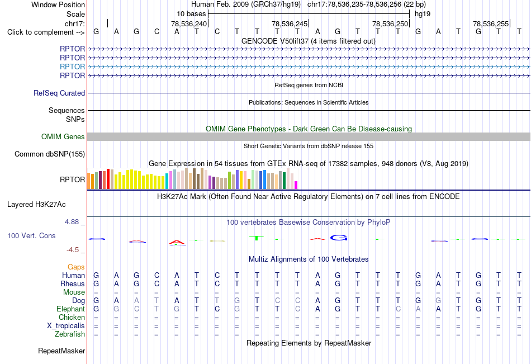Viewport: 531px width, 364px height.
Task: Click the RPTOR label beside GTEx expression bars
Action: 72,179
